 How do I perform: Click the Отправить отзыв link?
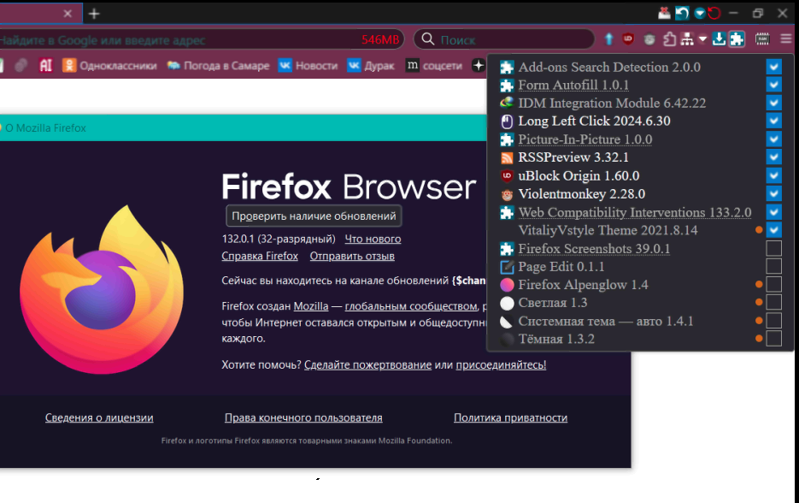pyautogui.click(x=352, y=256)
